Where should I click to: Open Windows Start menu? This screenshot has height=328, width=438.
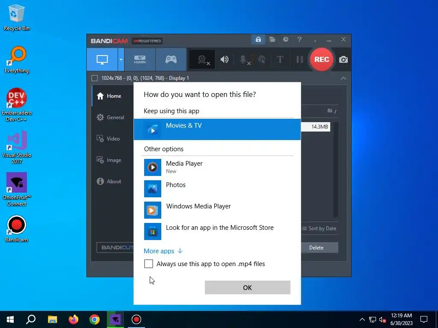(10, 319)
